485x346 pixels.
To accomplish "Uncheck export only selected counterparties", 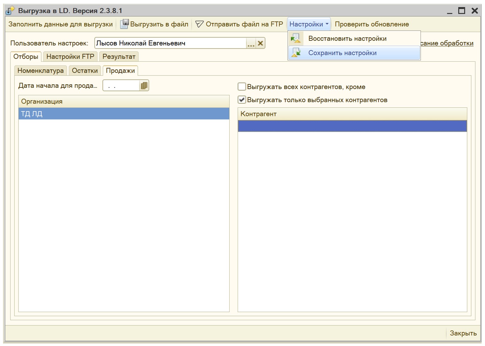I will (242, 100).
